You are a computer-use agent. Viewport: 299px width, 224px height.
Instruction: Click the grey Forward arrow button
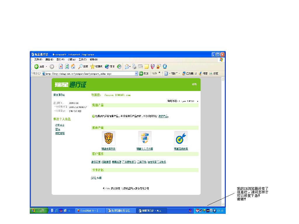[x=52, y=66]
